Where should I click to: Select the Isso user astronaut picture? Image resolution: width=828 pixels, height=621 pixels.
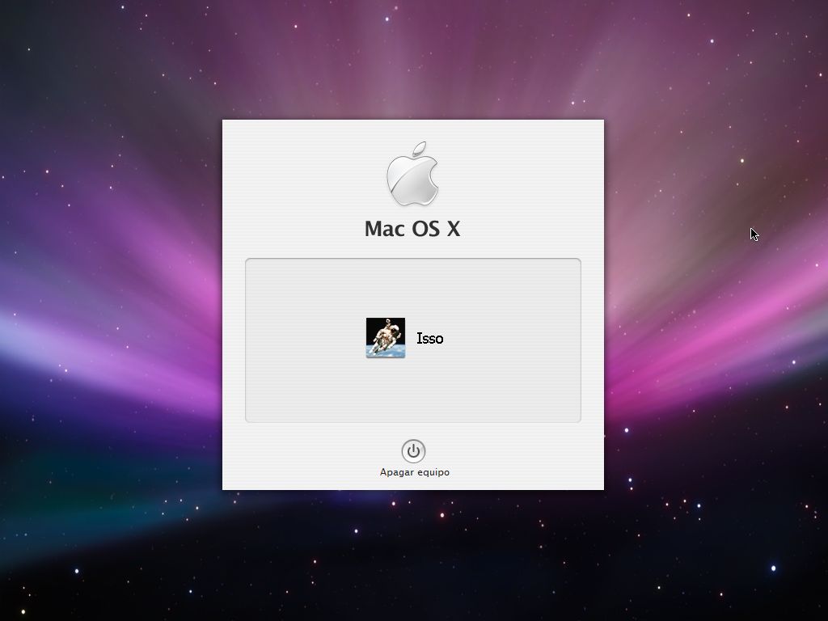click(386, 338)
